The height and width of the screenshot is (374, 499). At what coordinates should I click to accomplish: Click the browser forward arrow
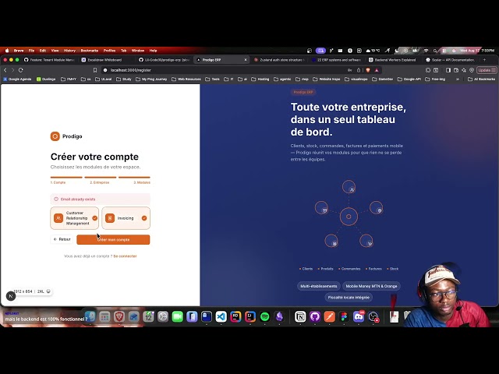13,70
